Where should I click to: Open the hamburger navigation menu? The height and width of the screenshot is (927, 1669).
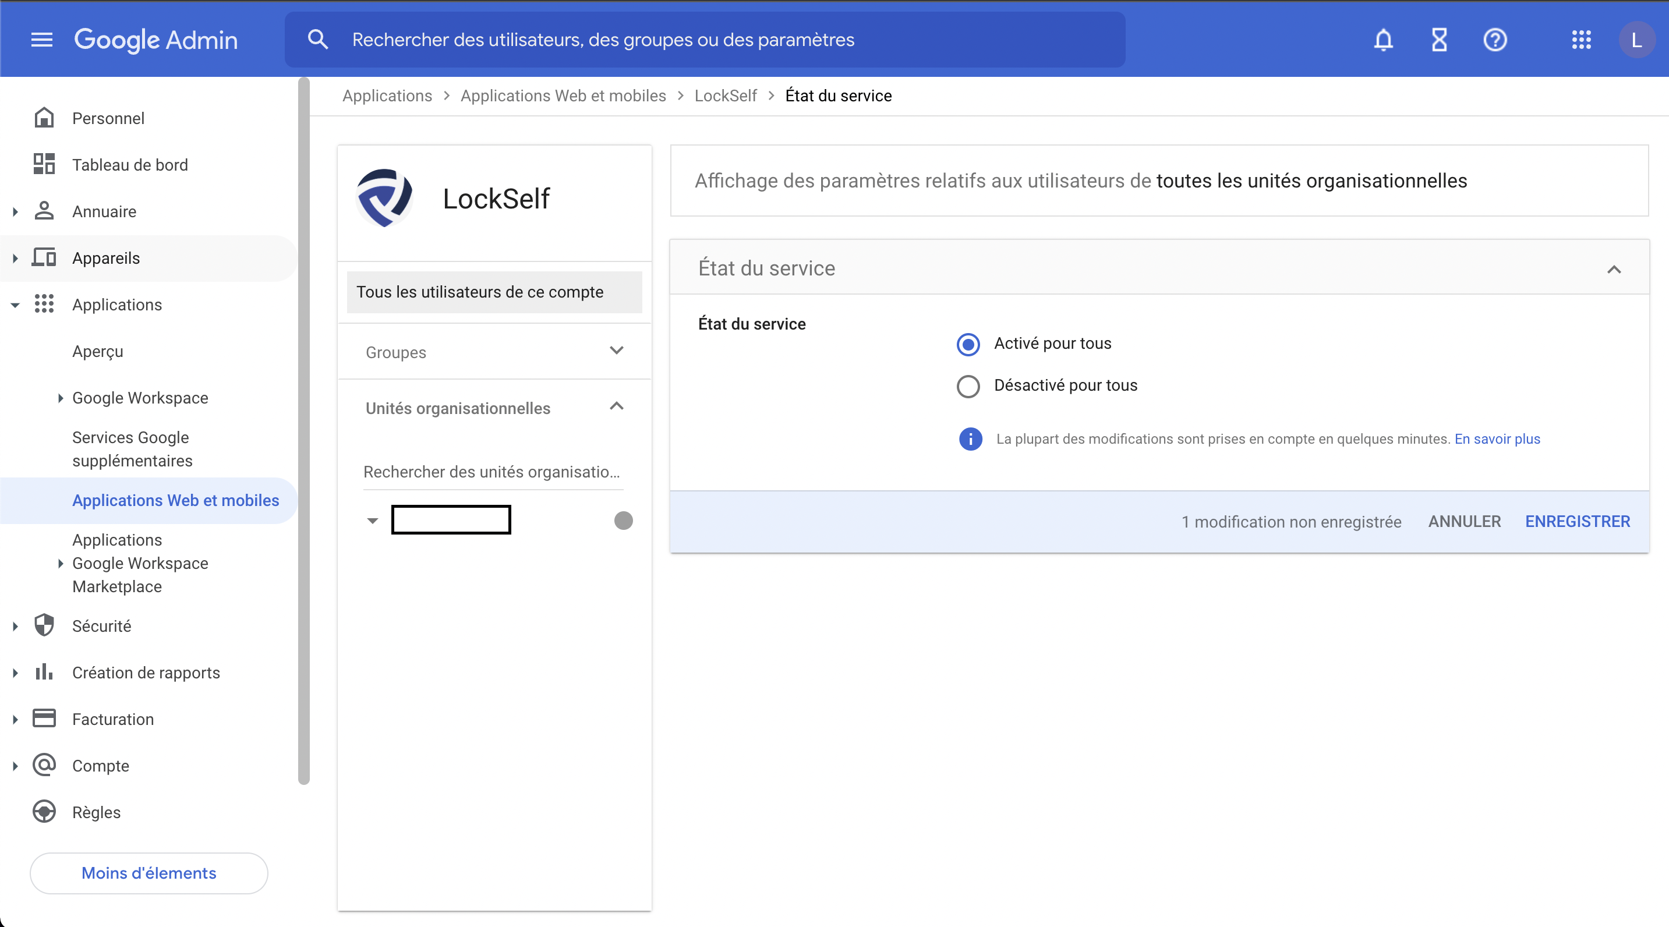pos(41,40)
